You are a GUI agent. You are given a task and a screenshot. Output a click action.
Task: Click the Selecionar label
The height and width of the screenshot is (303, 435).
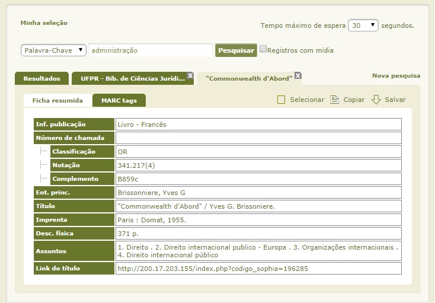(307, 100)
